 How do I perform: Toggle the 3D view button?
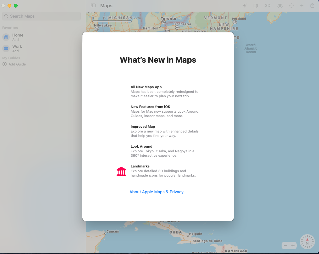point(267,6)
